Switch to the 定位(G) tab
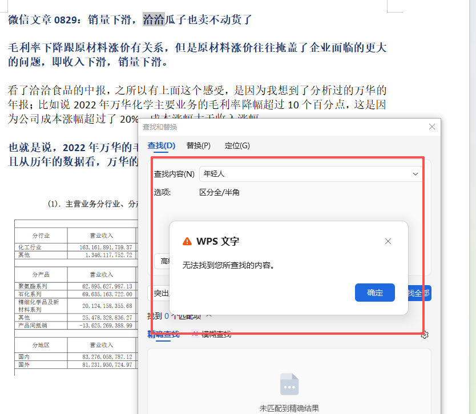 point(237,146)
